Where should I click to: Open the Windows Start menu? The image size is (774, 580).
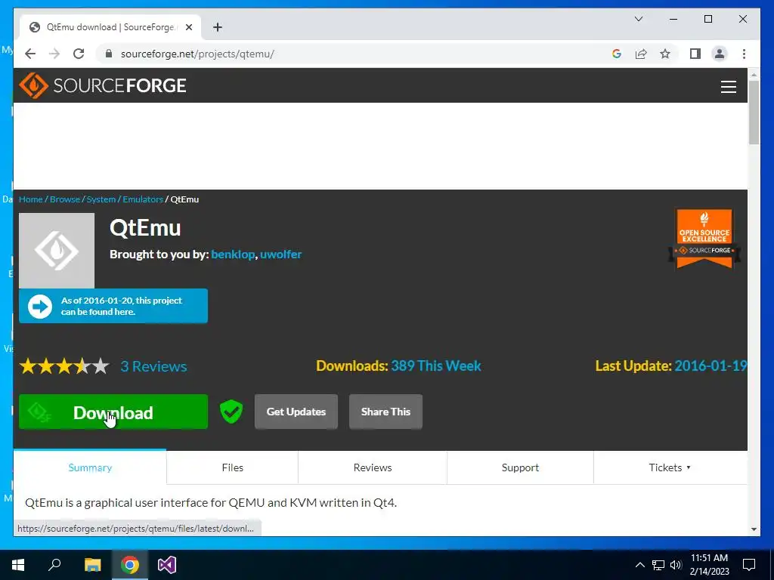tap(18, 565)
